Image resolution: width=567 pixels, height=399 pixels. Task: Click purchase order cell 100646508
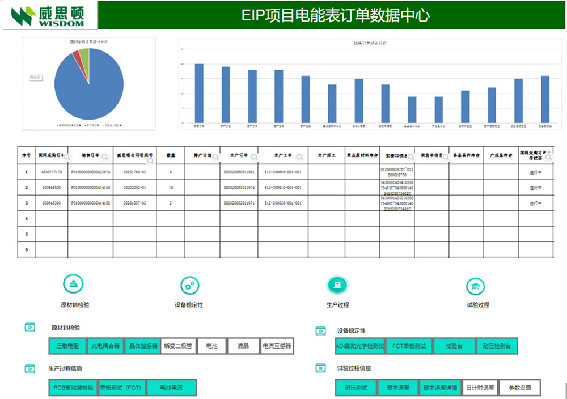point(52,188)
